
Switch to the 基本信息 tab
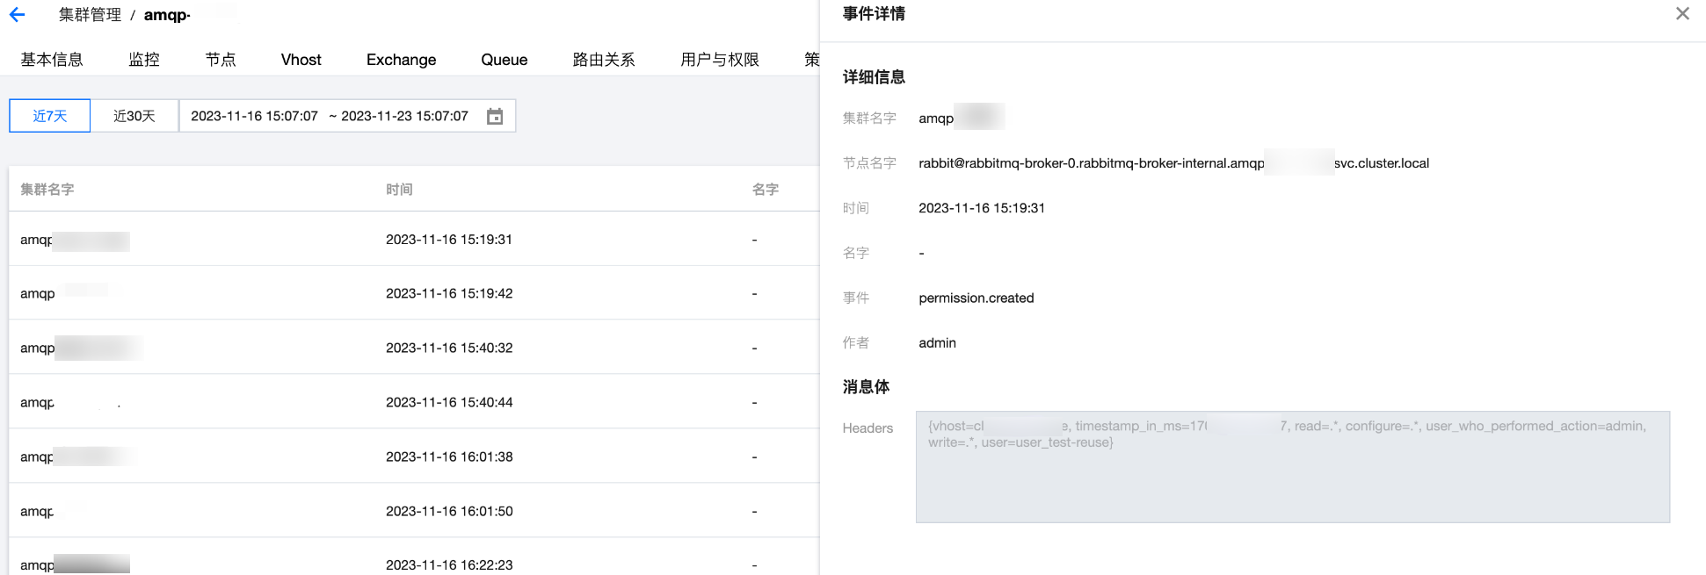click(x=52, y=60)
